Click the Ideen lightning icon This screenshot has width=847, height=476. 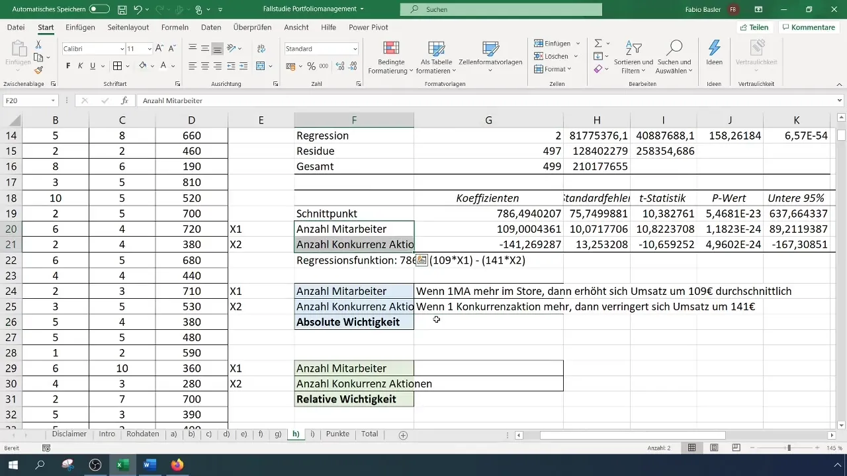tap(714, 53)
